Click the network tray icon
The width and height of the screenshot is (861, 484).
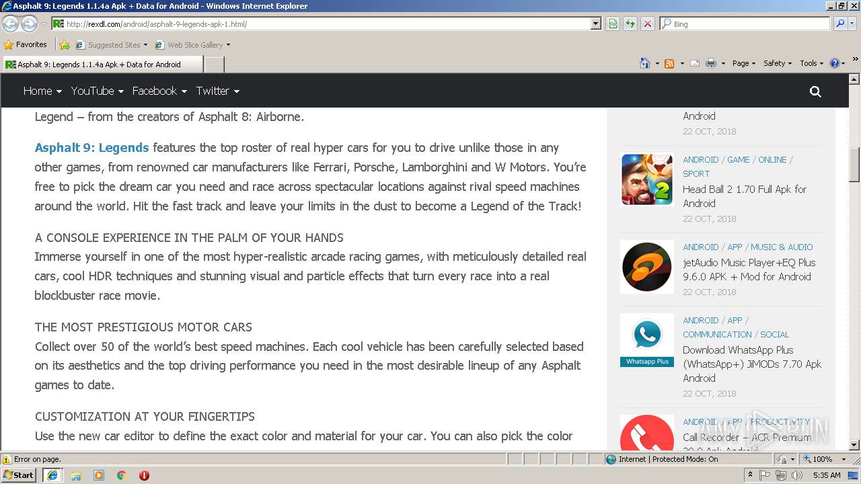pos(780,475)
